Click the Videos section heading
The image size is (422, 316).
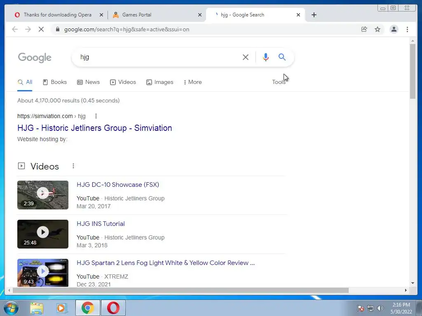45,166
